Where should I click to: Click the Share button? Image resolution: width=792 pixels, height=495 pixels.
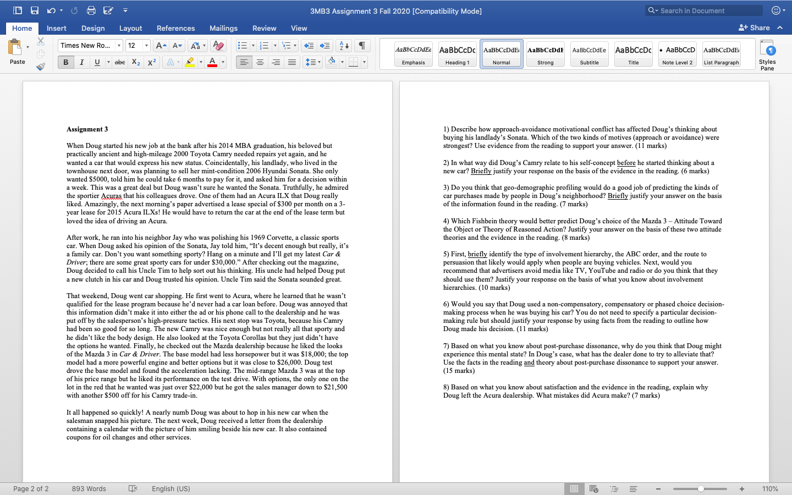point(754,28)
